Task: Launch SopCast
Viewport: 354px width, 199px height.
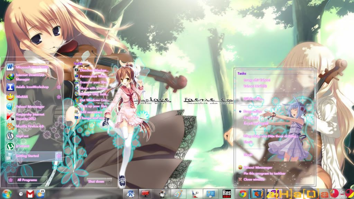Action: click(x=22, y=136)
